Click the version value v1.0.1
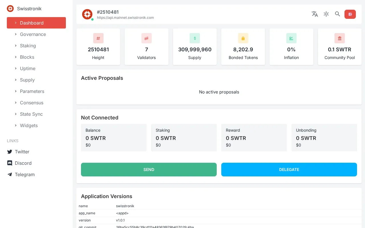 120,220
